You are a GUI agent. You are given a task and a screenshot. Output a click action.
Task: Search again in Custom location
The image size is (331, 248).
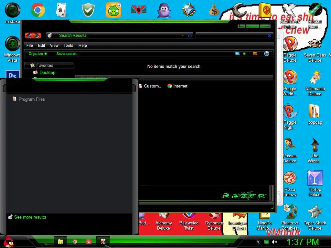pos(151,86)
